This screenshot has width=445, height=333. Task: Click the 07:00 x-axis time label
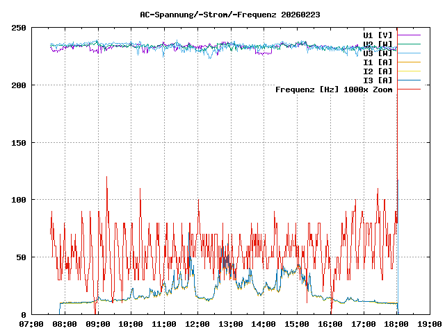click(x=31, y=324)
